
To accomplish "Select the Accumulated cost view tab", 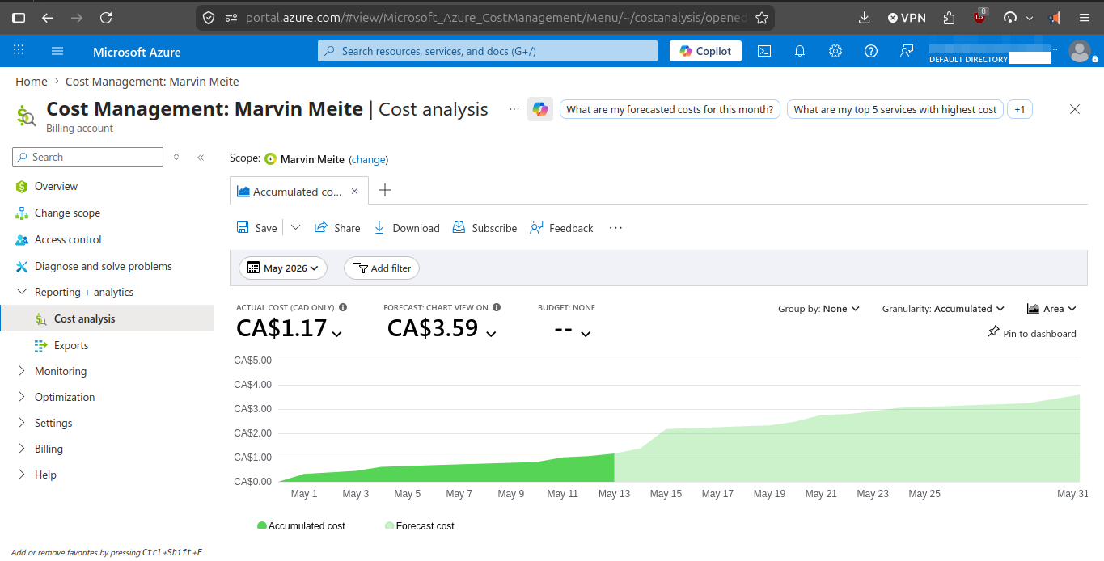I will click(299, 192).
